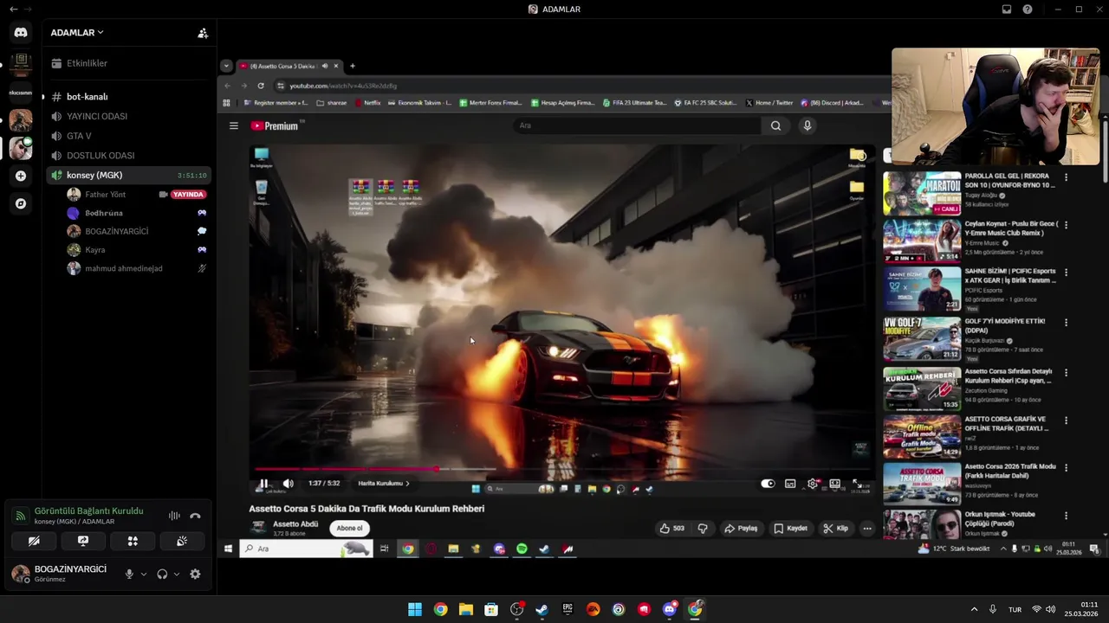Open the Home / Twitter bookmark

[x=769, y=103]
